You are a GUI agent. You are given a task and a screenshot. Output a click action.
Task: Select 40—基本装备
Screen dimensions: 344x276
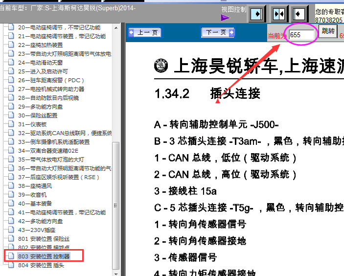(x=35, y=204)
